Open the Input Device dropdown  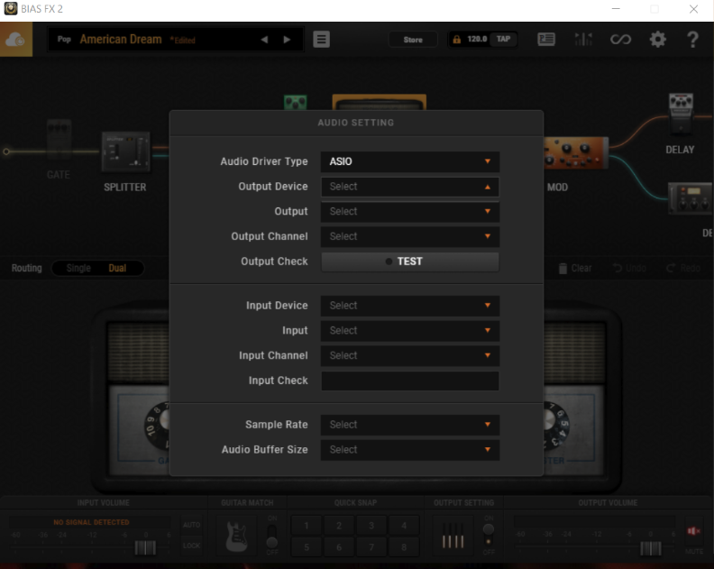point(410,306)
